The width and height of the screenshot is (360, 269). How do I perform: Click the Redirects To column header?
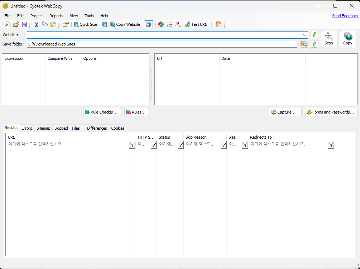291,137
